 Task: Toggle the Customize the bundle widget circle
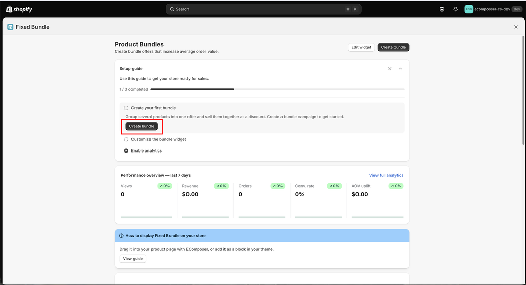(126, 139)
